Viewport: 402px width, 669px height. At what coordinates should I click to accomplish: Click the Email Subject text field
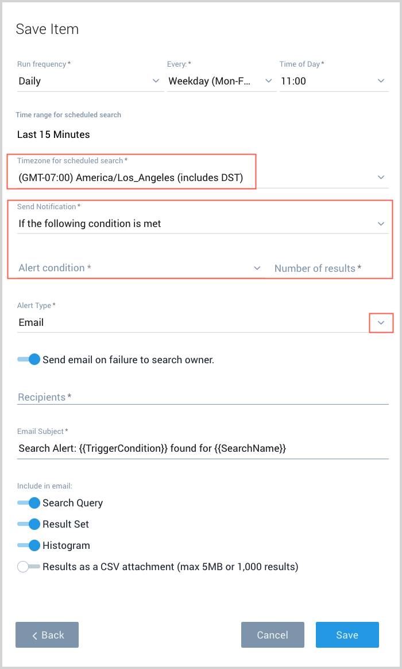[203, 448]
